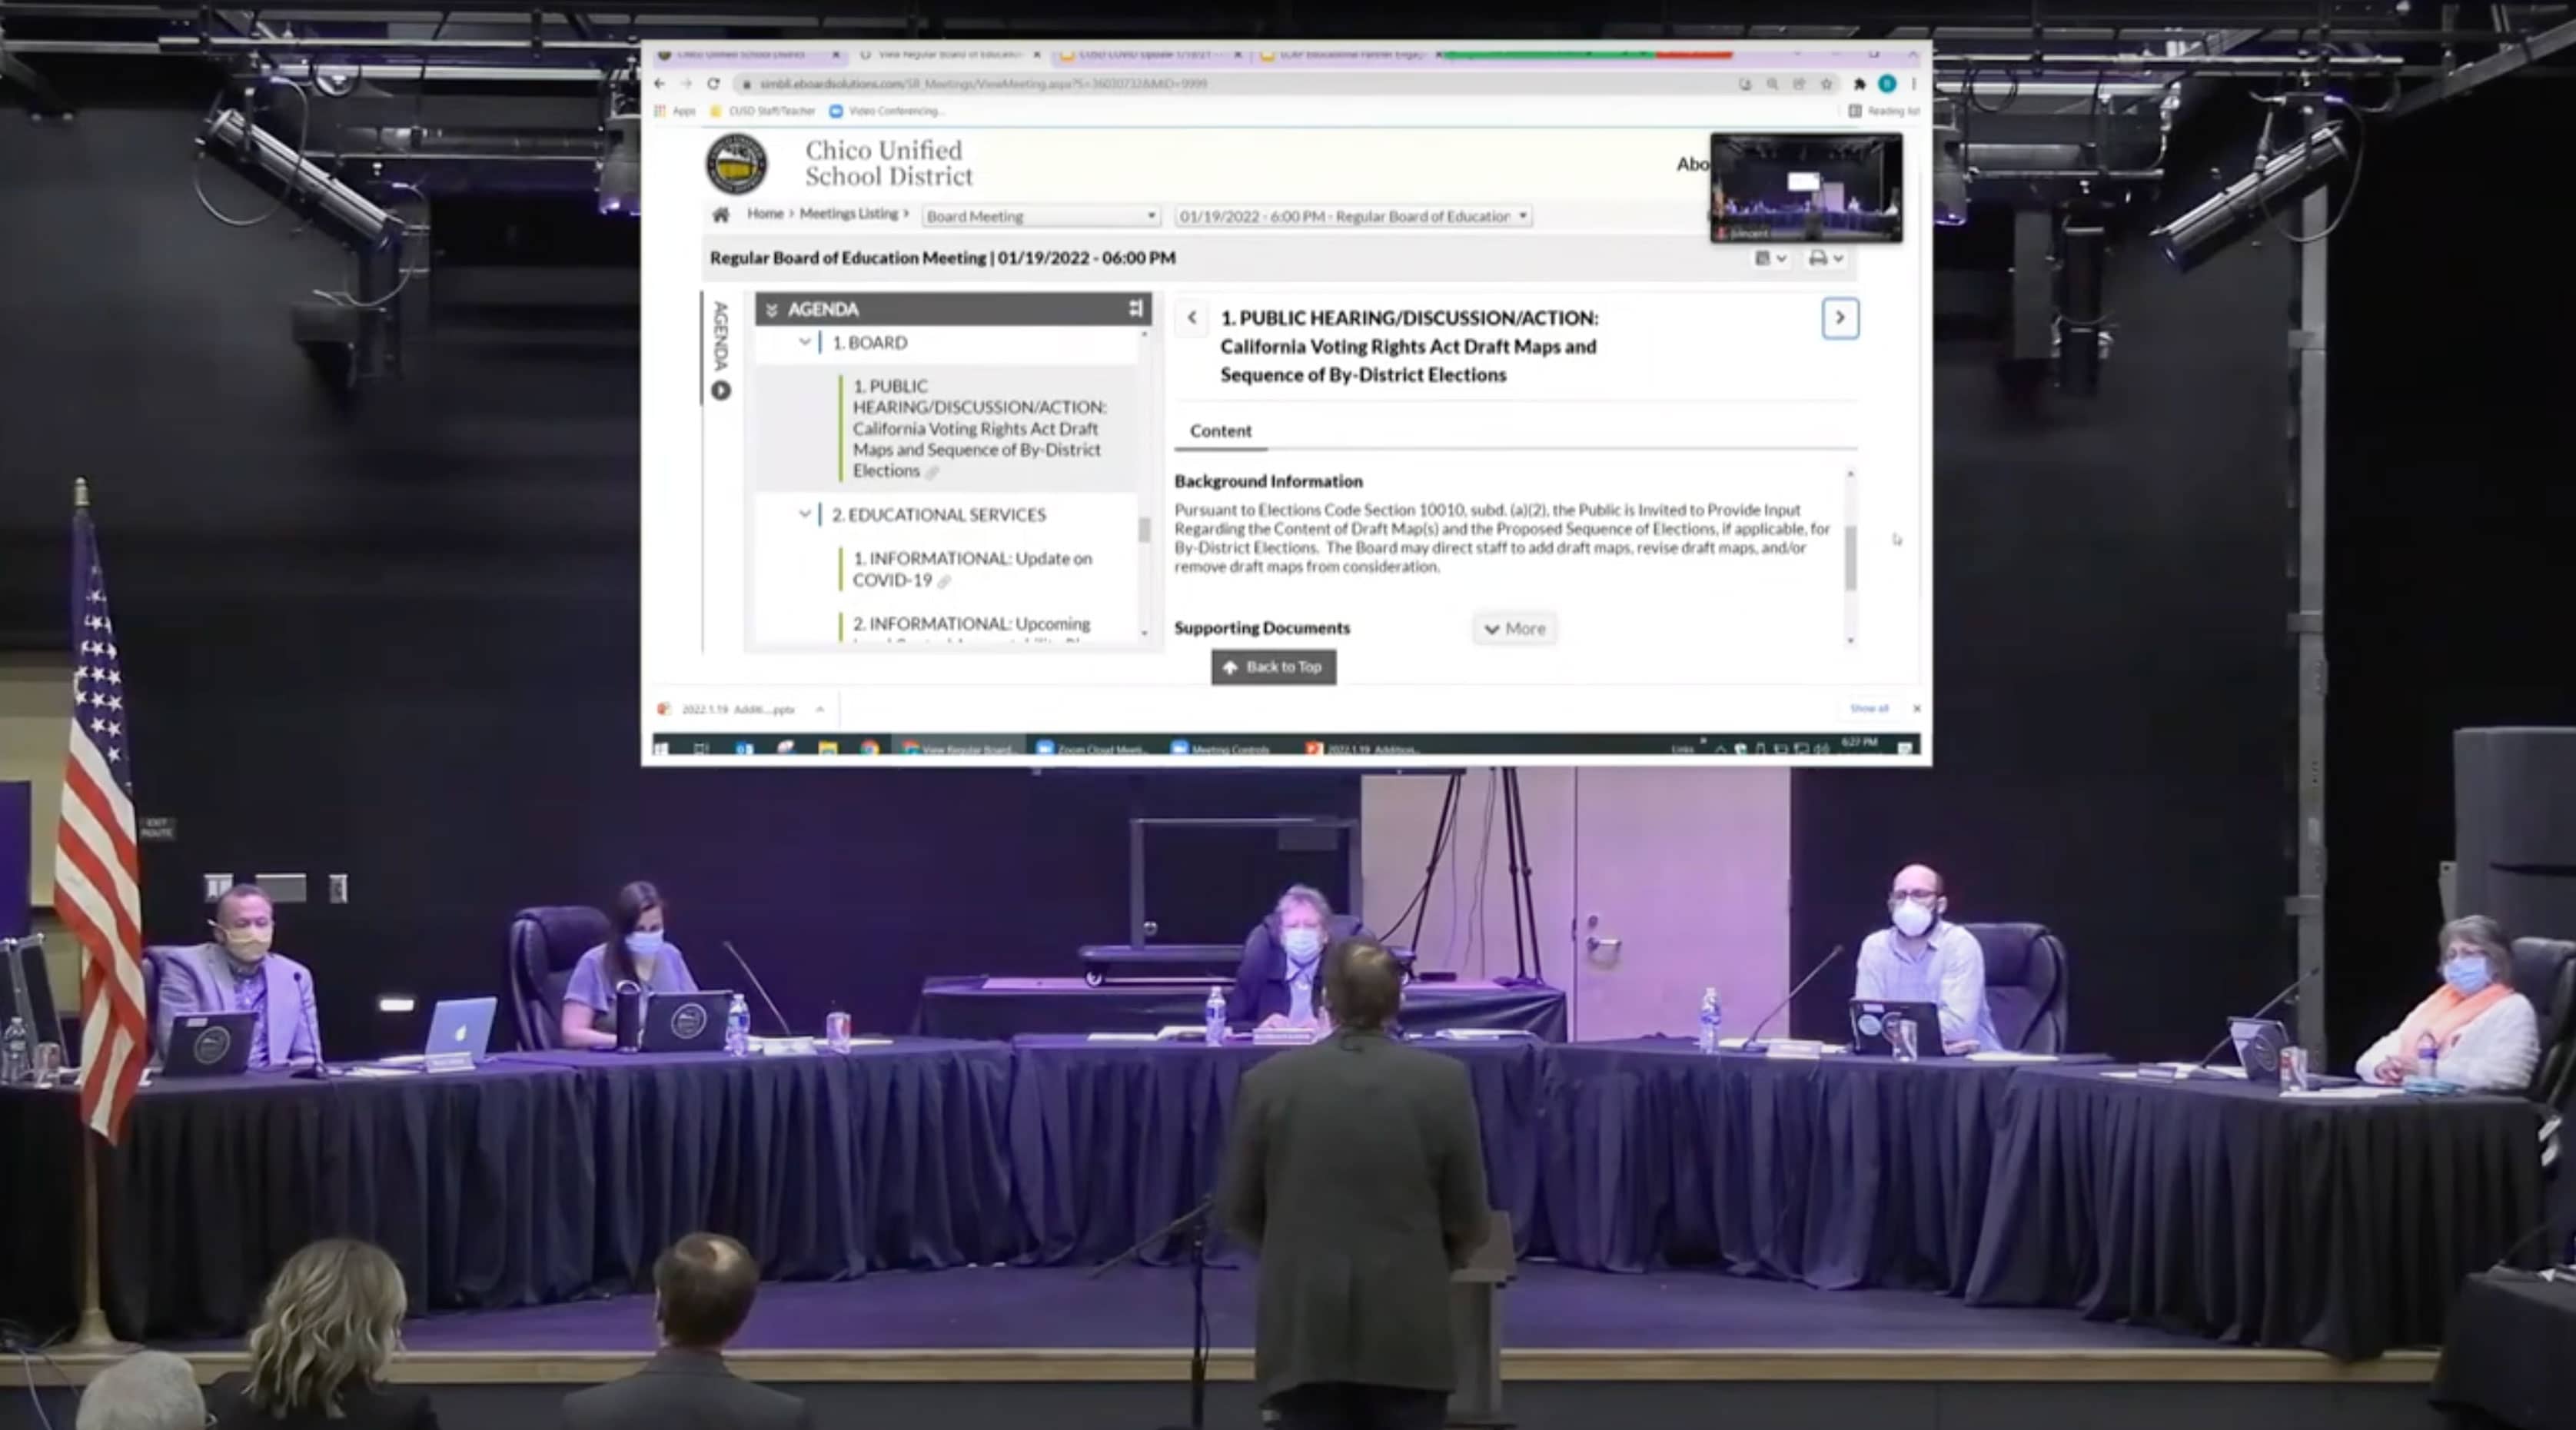Open Update on COVID-19 agenda item

(x=971, y=568)
